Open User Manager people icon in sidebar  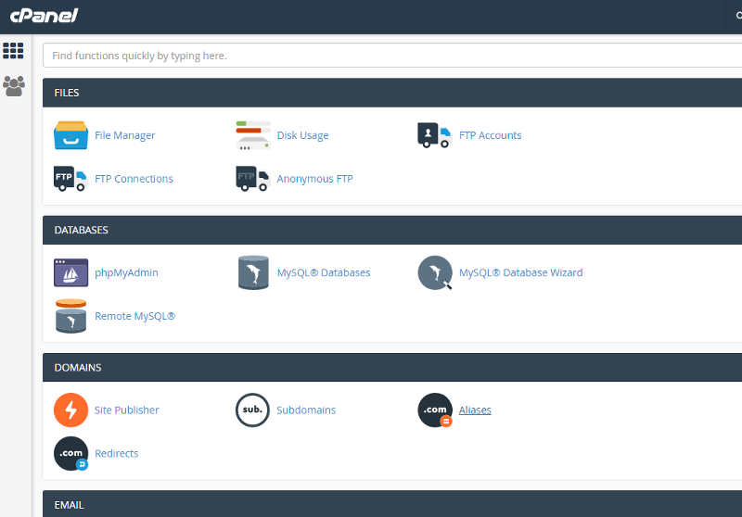[x=14, y=86]
